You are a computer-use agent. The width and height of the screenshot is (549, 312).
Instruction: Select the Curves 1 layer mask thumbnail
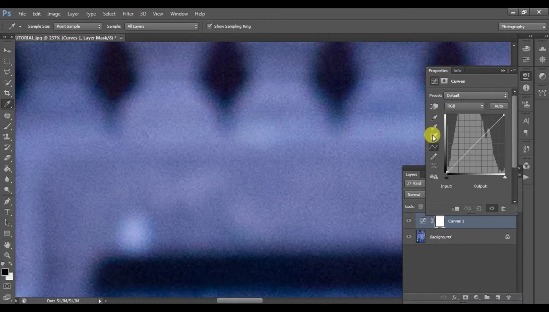[x=440, y=221]
